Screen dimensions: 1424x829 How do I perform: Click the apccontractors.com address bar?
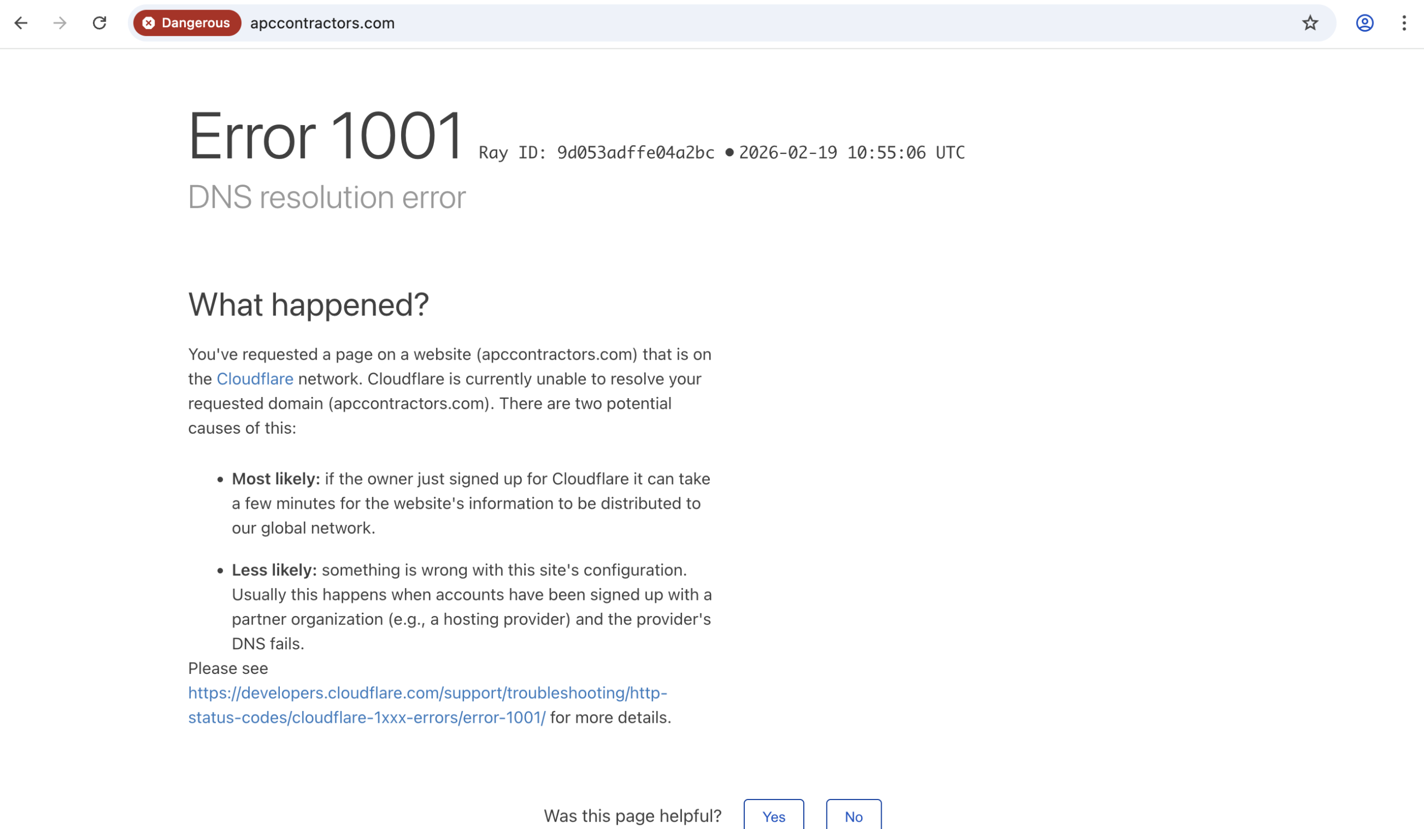pyautogui.click(x=678, y=23)
